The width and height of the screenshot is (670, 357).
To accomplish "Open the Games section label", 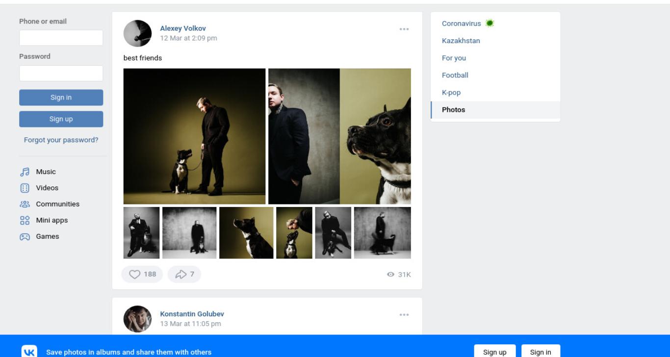I will [x=47, y=237].
